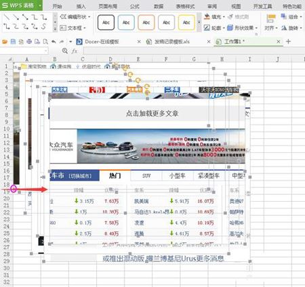Open the 文本框 text box dropdown
The width and height of the screenshot is (305, 287).
coord(73,28)
